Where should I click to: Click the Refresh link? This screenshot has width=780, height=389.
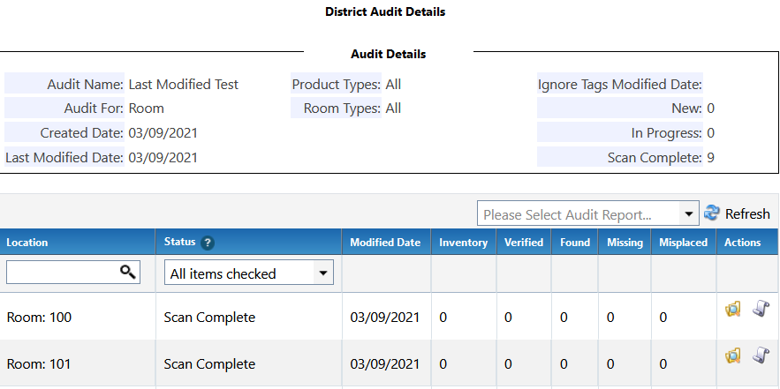[x=747, y=214]
